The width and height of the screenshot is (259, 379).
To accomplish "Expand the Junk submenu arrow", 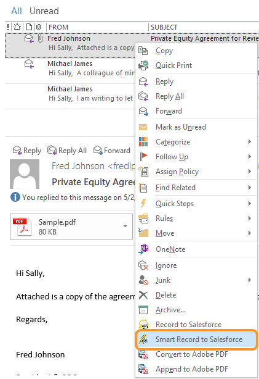I will click(250, 280).
